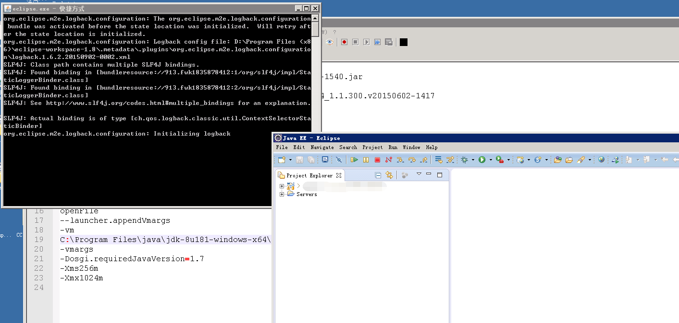The image size is (679, 323).
Task: Open the Navigate menu
Action: pyautogui.click(x=322, y=147)
